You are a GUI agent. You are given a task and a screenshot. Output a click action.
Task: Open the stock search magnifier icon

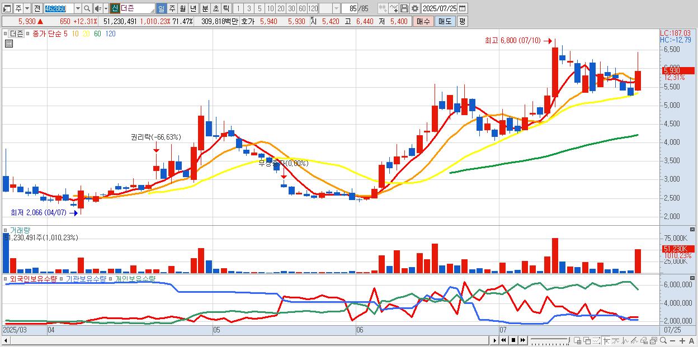coord(87,8)
